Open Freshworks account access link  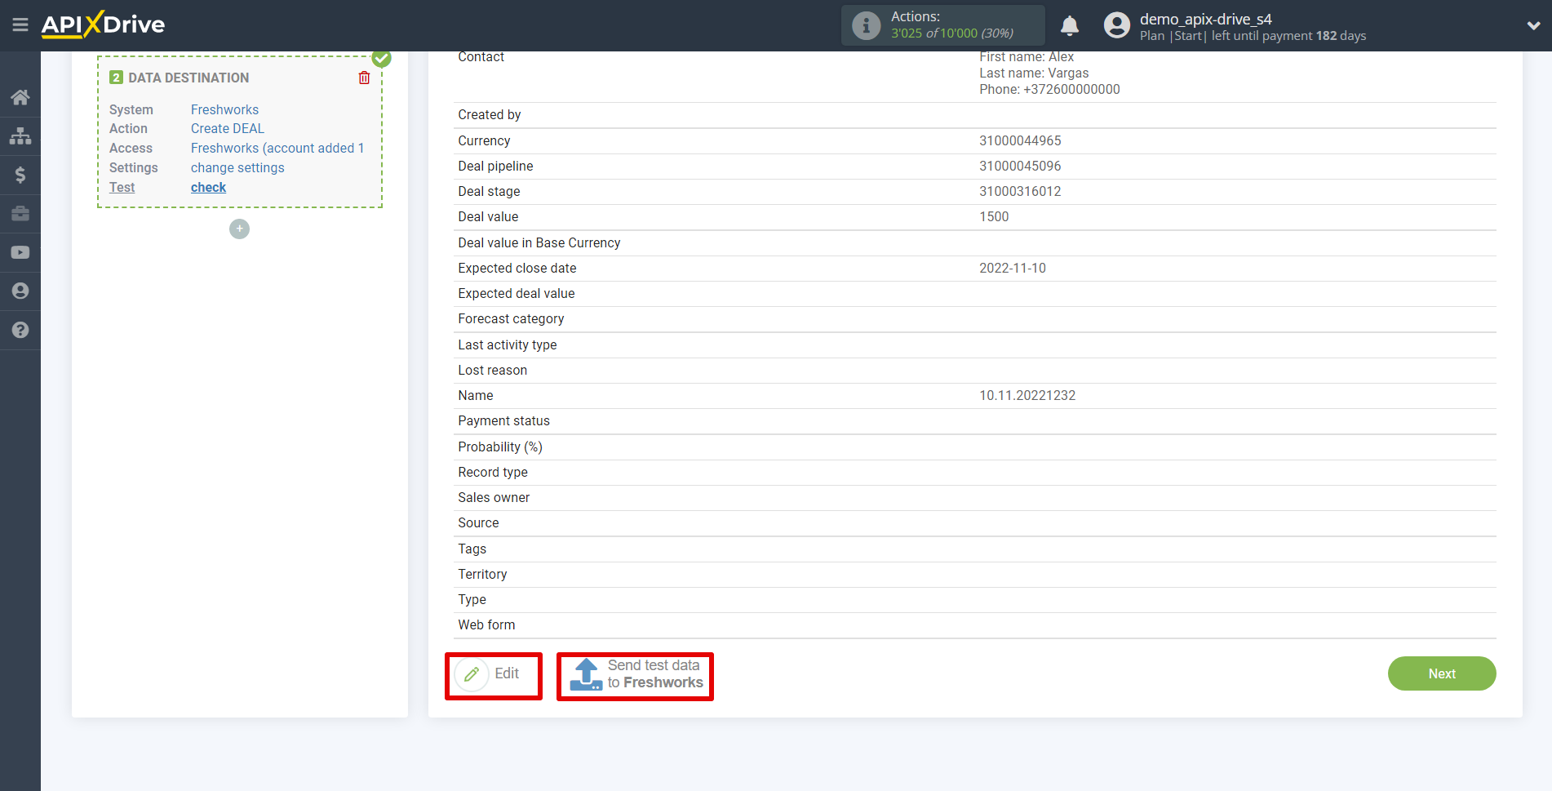(277, 148)
